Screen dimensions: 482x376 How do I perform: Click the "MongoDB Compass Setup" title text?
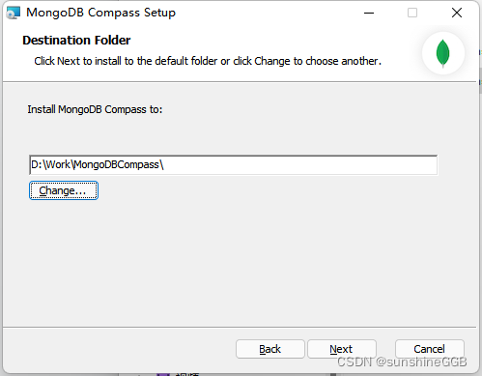pos(100,13)
